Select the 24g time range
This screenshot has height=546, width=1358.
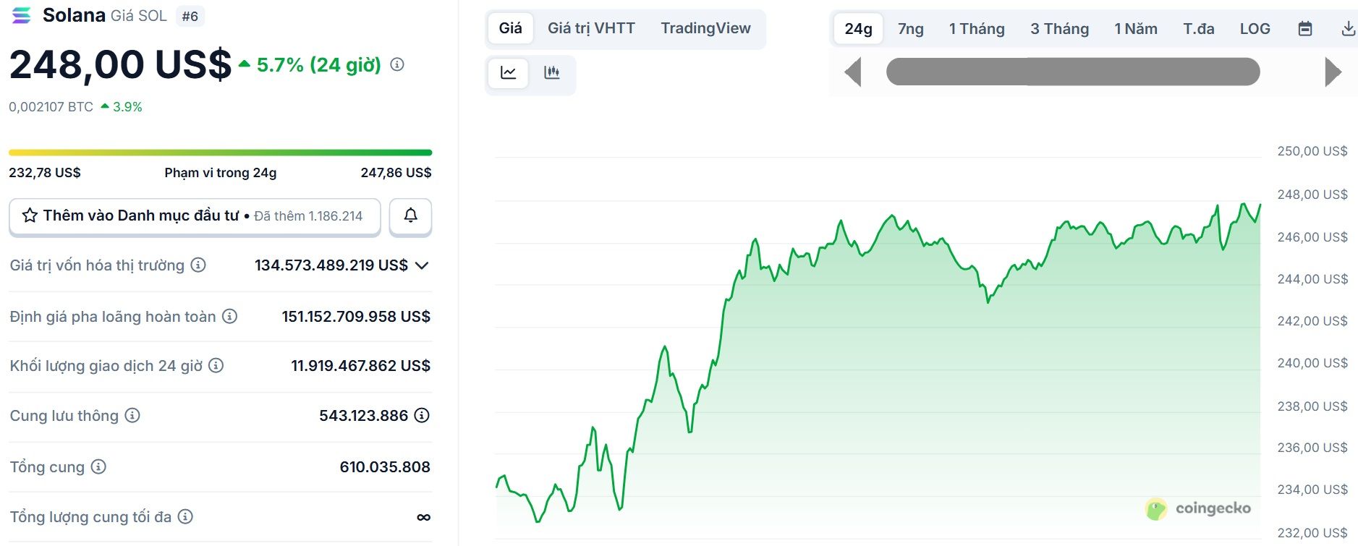pyautogui.click(x=858, y=29)
